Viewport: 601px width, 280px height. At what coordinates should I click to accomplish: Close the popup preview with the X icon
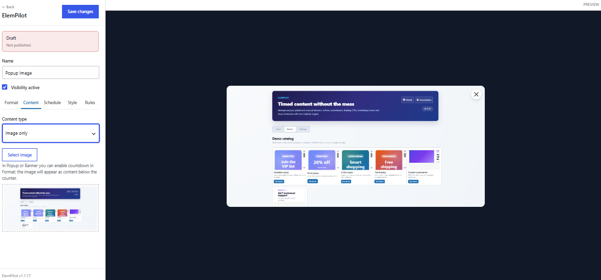[476, 94]
